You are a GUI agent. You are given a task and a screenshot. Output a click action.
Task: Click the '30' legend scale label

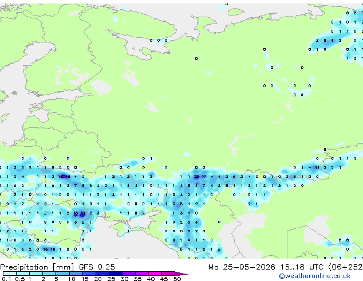(124, 279)
